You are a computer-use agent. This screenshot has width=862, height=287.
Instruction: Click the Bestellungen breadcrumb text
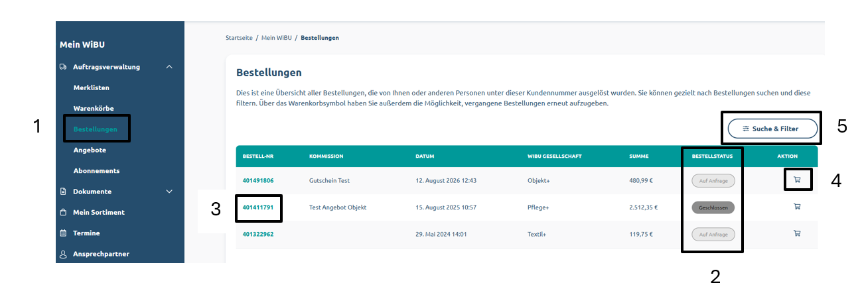click(x=320, y=38)
